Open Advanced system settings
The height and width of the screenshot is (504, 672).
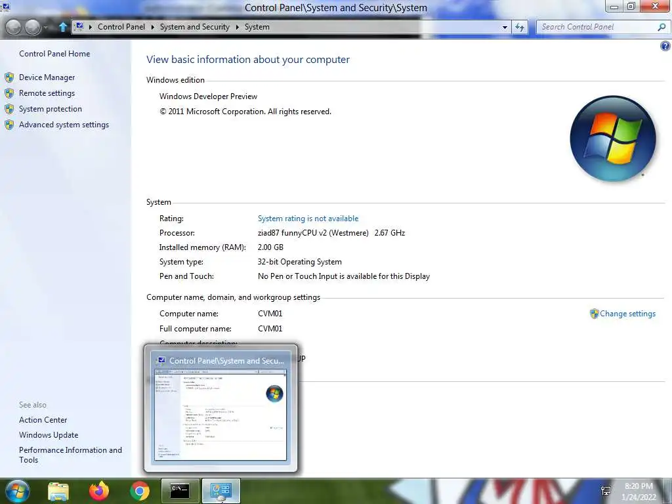coord(64,125)
